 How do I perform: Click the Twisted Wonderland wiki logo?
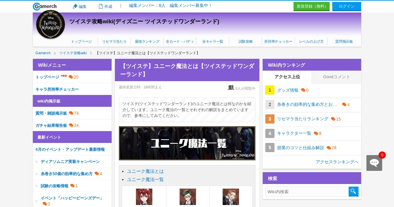point(51,25)
